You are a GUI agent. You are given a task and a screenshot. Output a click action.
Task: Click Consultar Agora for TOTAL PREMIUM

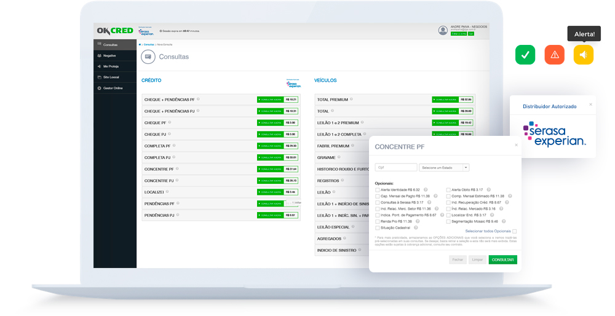[x=445, y=100]
